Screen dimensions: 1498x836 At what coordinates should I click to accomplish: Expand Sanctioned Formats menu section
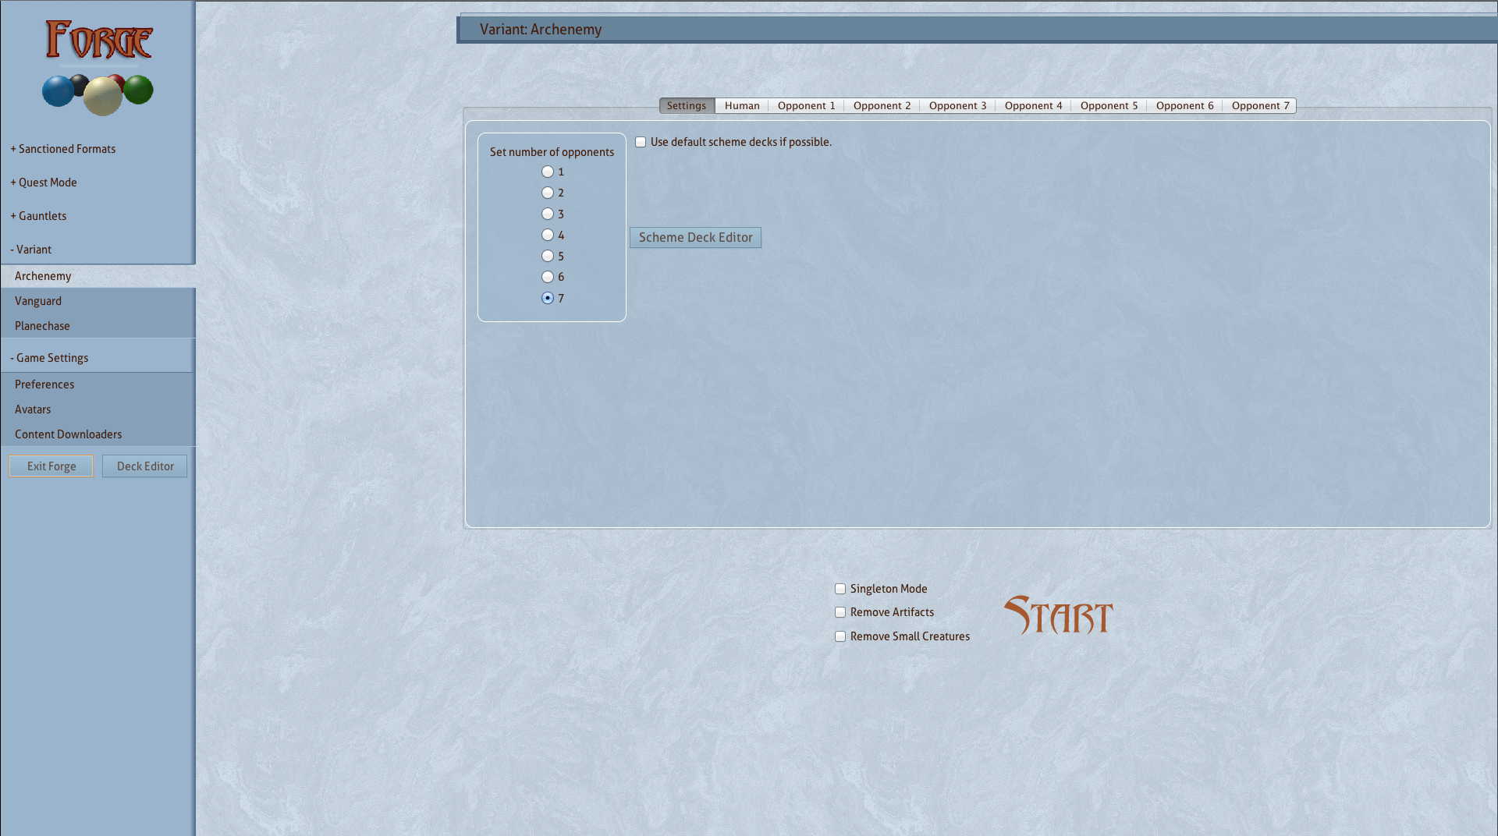pos(63,149)
